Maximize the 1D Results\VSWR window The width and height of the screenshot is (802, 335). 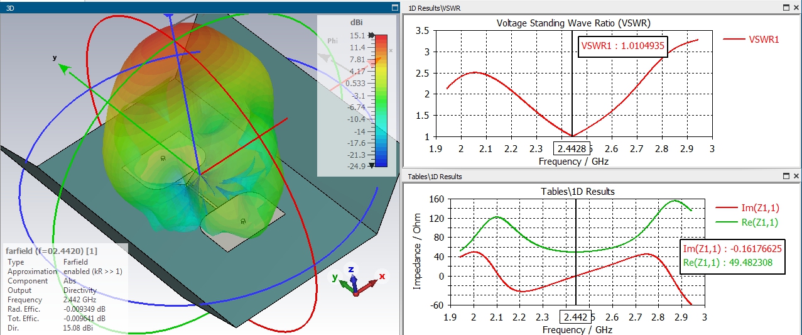click(x=786, y=8)
